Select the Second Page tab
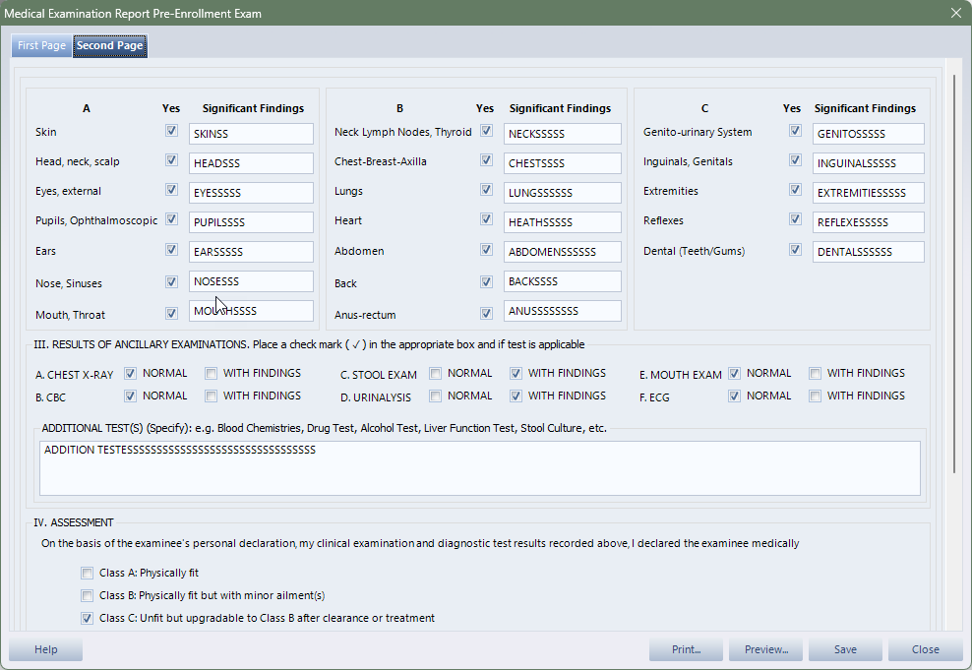This screenshot has height=670, width=972. click(x=110, y=46)
